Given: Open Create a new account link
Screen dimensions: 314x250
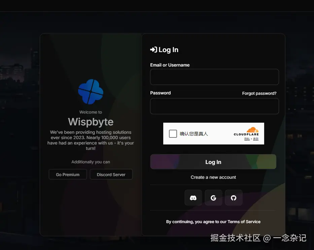Looking at the screenshot, I should 213,177.
